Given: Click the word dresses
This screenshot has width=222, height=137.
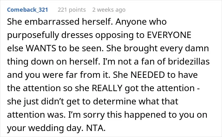Looking at the screenshot, I should [77, 35].
